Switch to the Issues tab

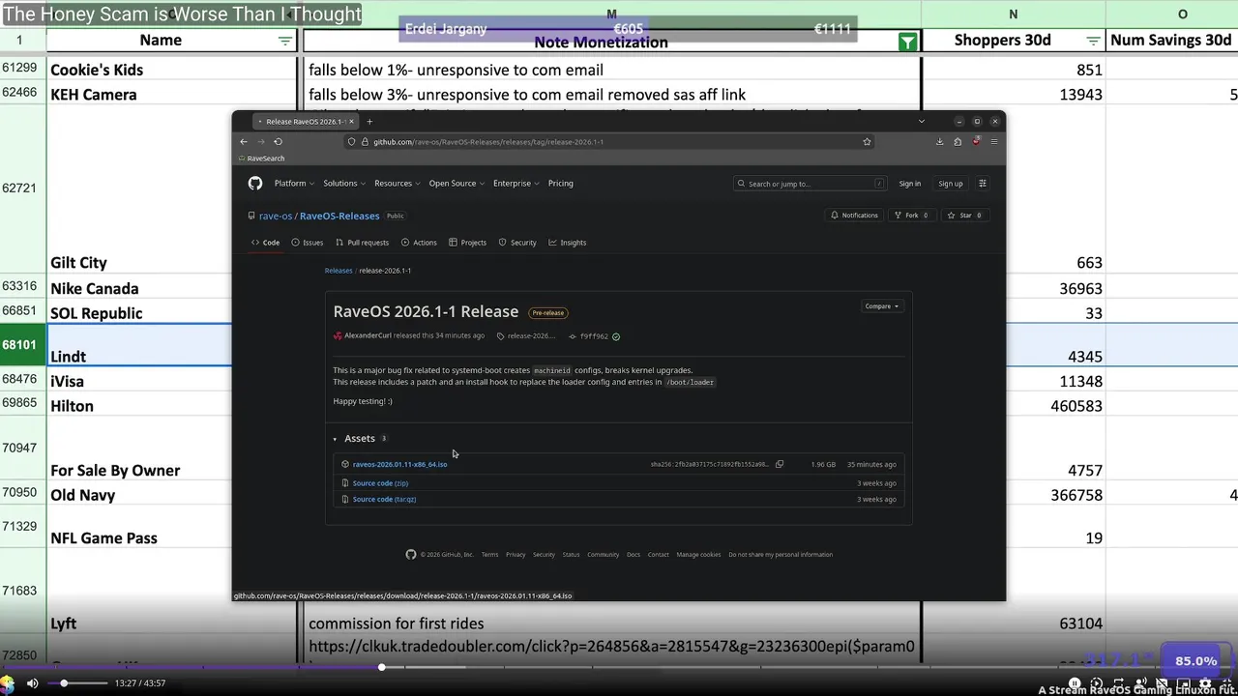click(x=308, y=243)
